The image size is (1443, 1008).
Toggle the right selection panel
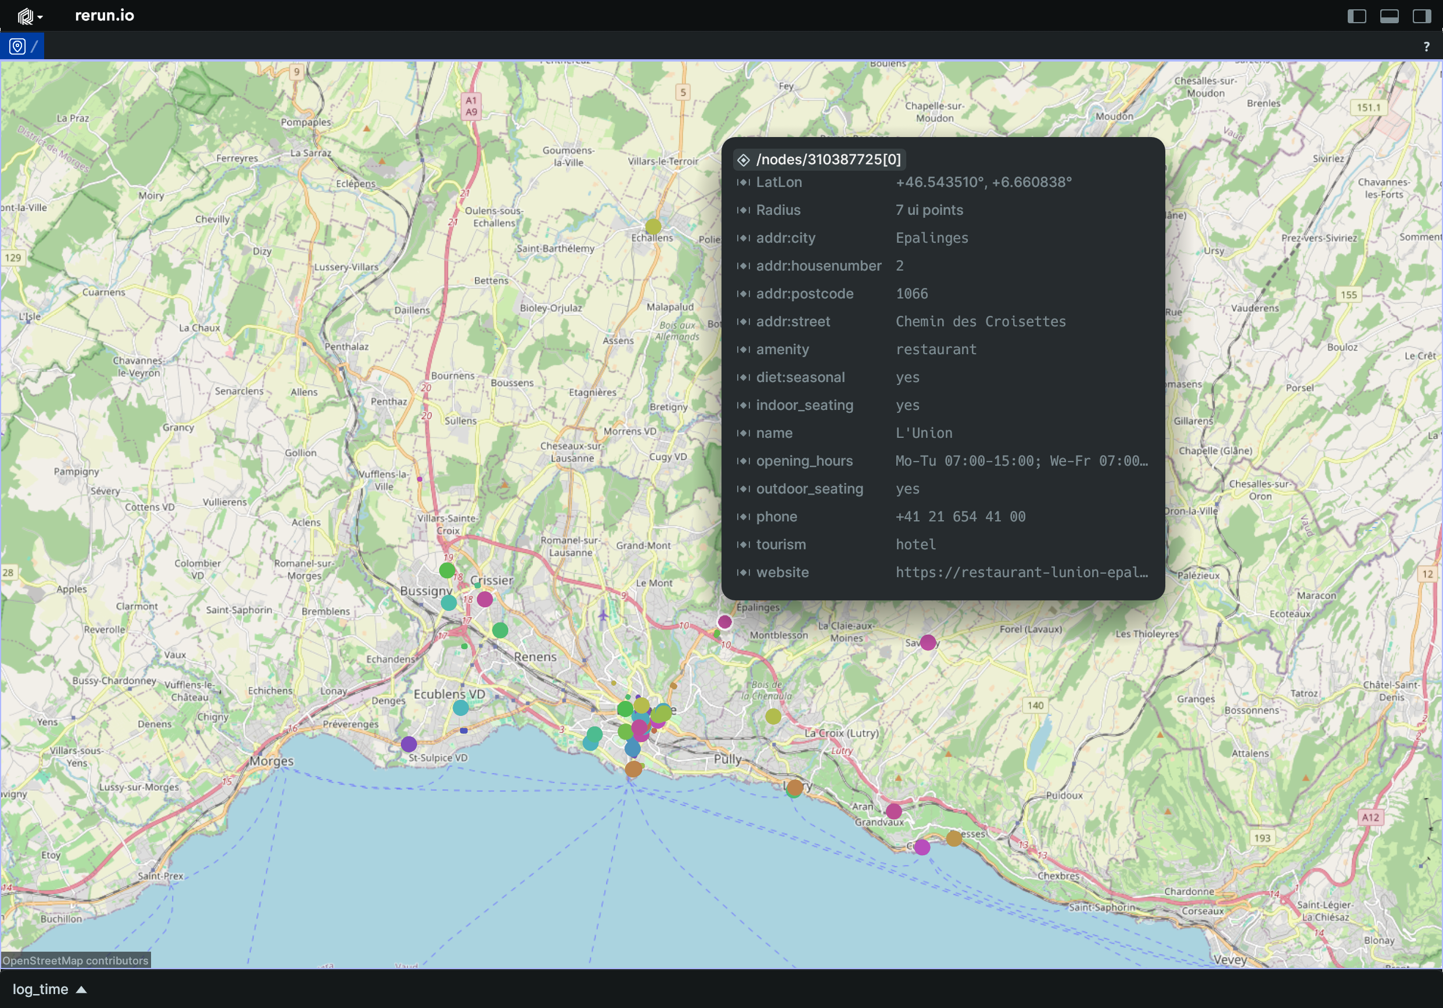point(1421,16)
